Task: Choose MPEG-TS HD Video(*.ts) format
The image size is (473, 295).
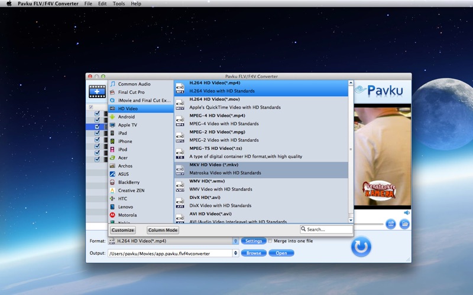Action: click(261, 154)
